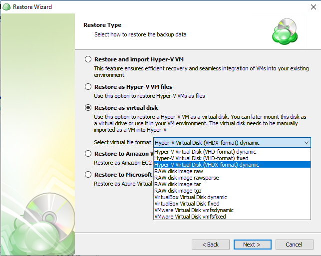
Task: Select Restore as virtual disk radio button
Action: 88,107
